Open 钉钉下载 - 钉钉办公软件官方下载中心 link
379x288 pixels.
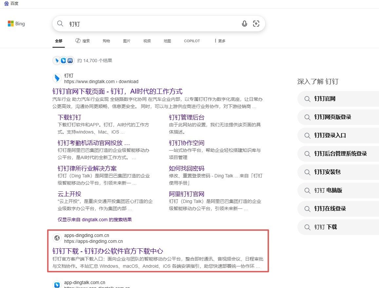[x=107, y=251]
